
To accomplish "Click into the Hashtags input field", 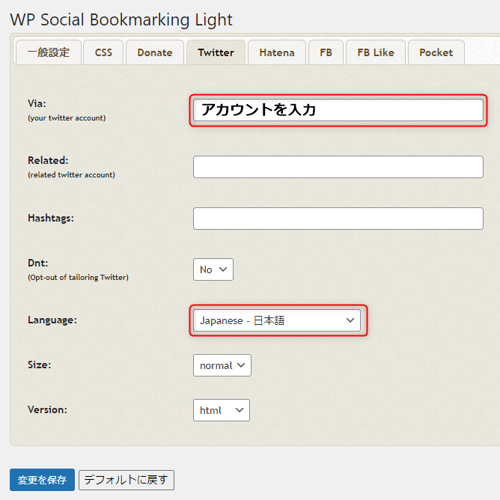I will pos(338,219).
